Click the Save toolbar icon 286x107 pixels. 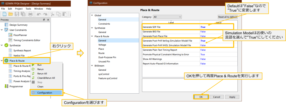[x=17, y=14]
